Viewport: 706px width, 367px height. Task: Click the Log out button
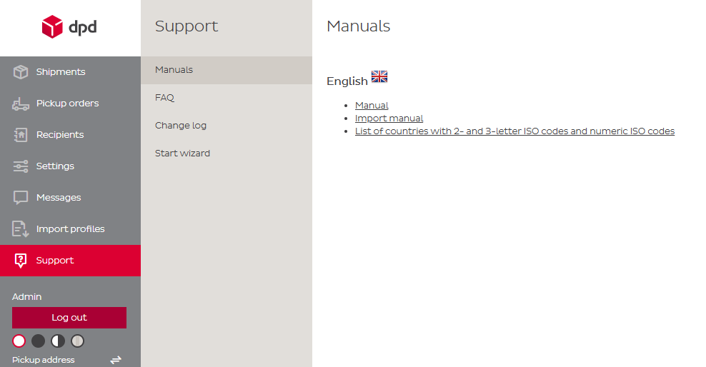69,318
